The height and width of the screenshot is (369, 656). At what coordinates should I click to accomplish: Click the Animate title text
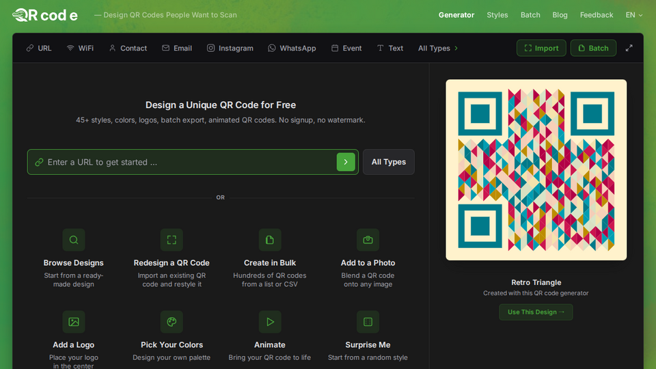click(x=270, y=344)
